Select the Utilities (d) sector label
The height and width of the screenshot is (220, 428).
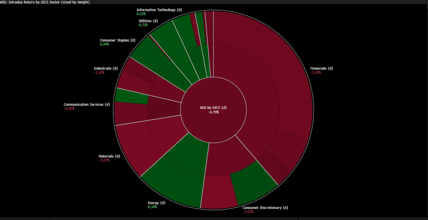[148, 21]
